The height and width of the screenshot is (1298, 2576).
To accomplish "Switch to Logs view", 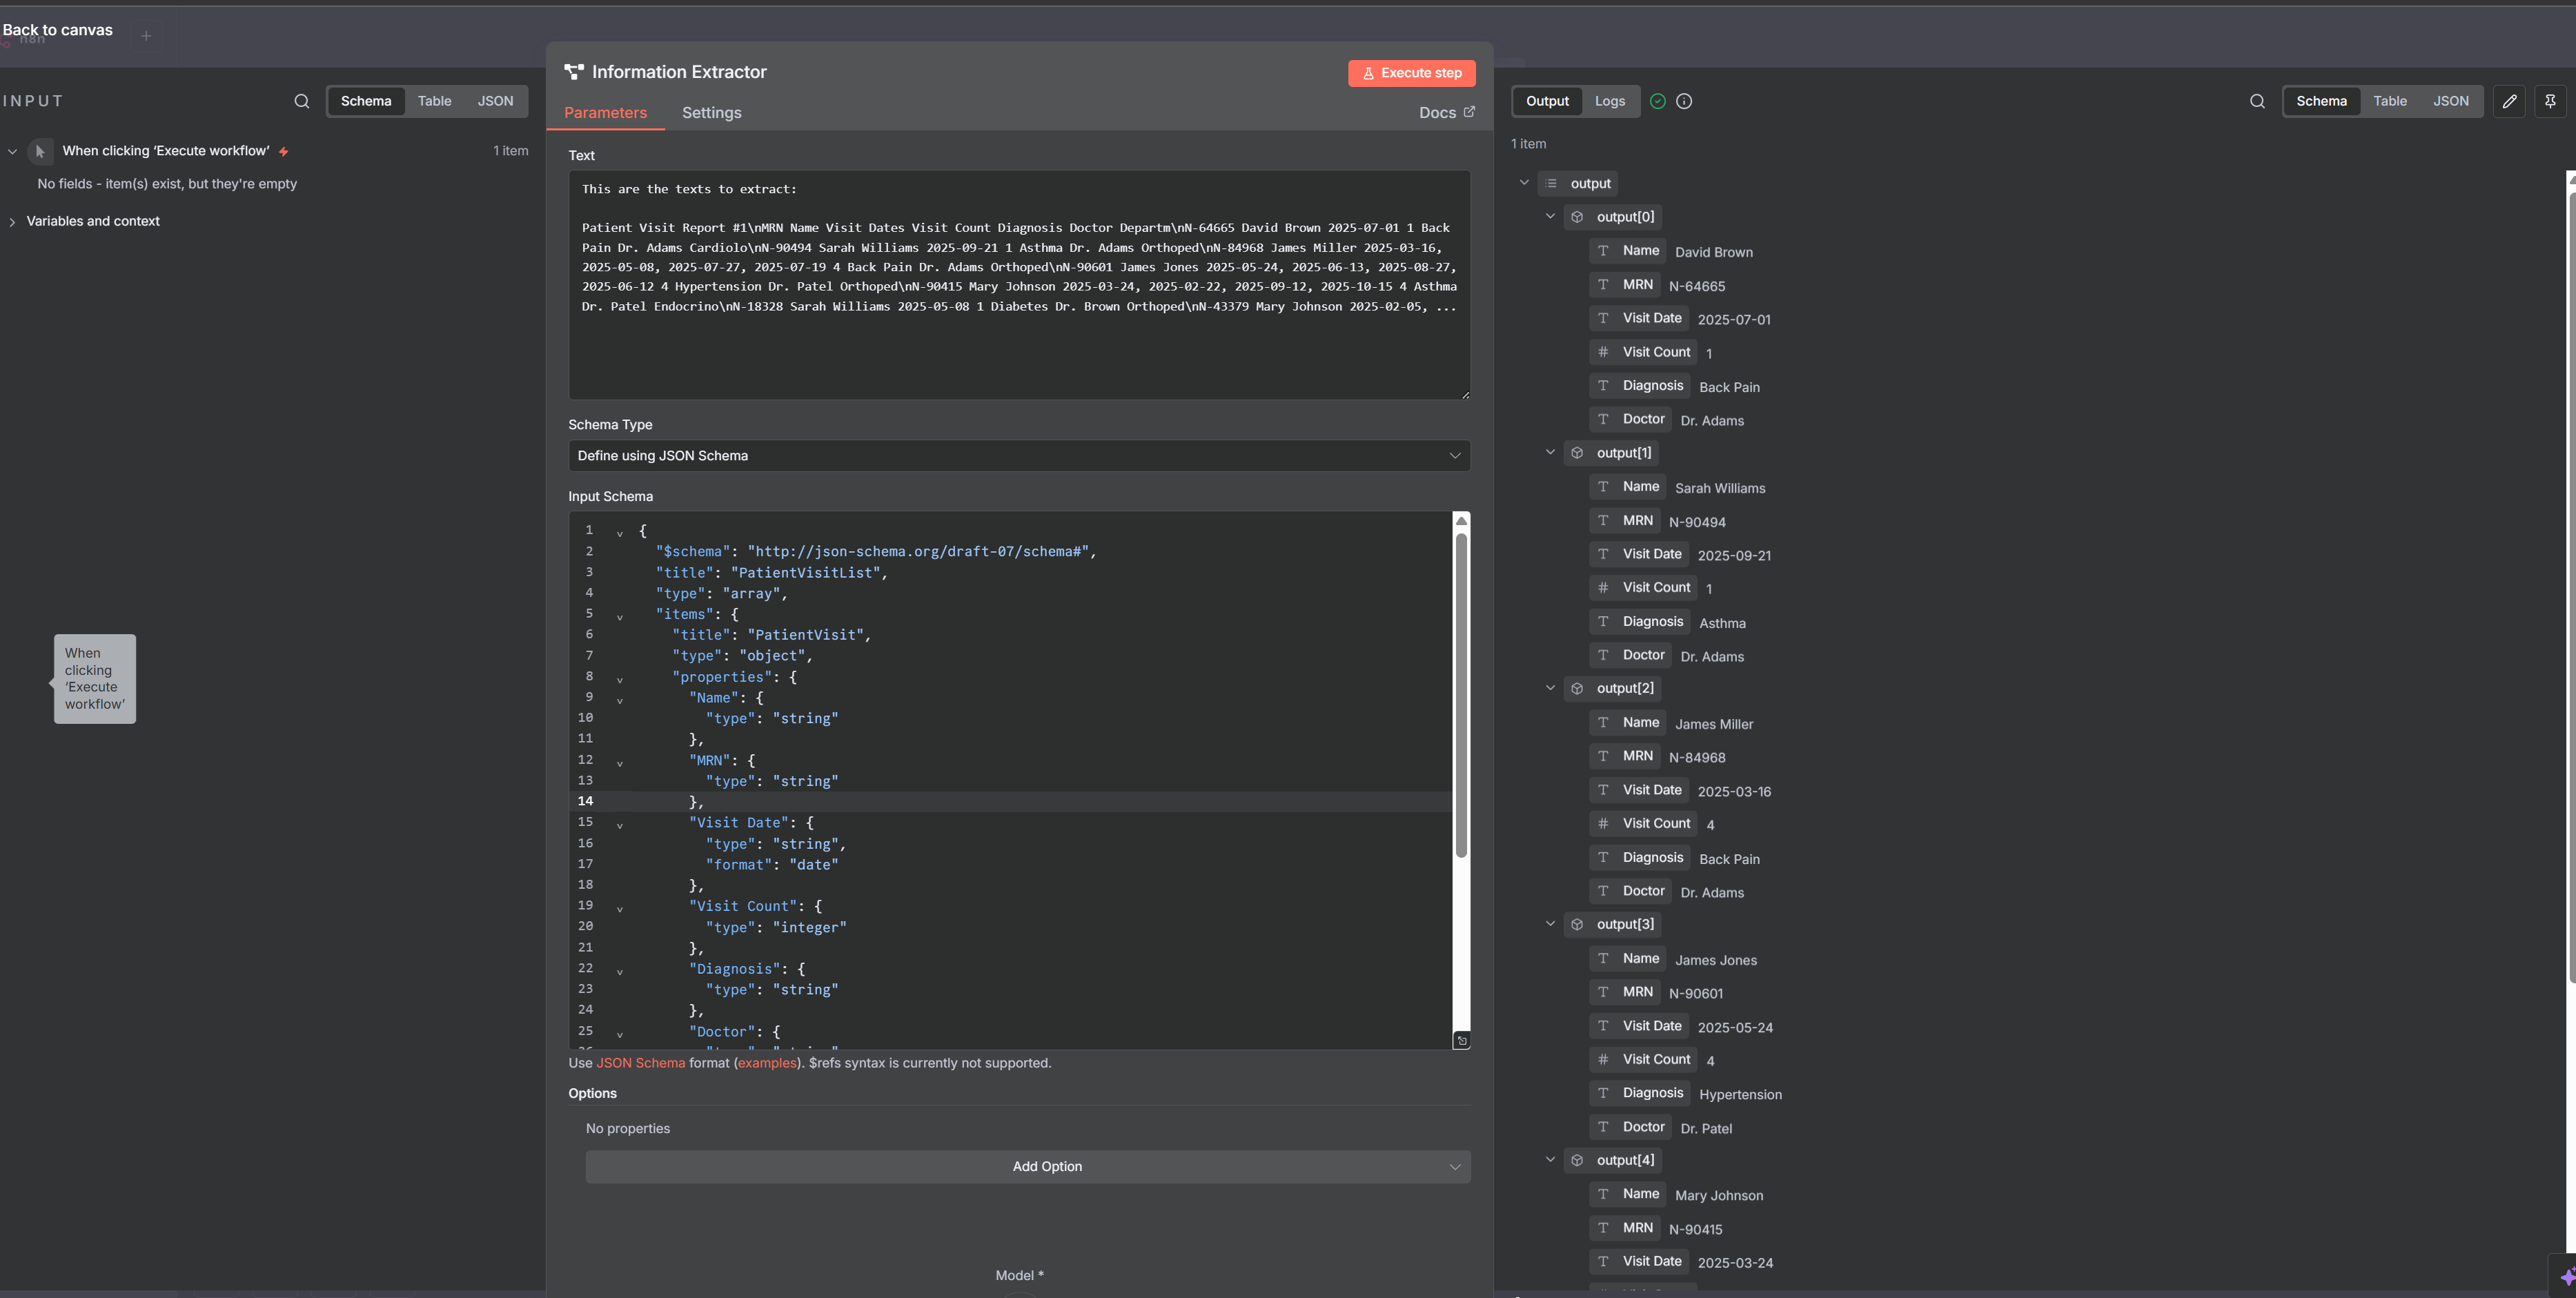I will [x=1609, y=101].
